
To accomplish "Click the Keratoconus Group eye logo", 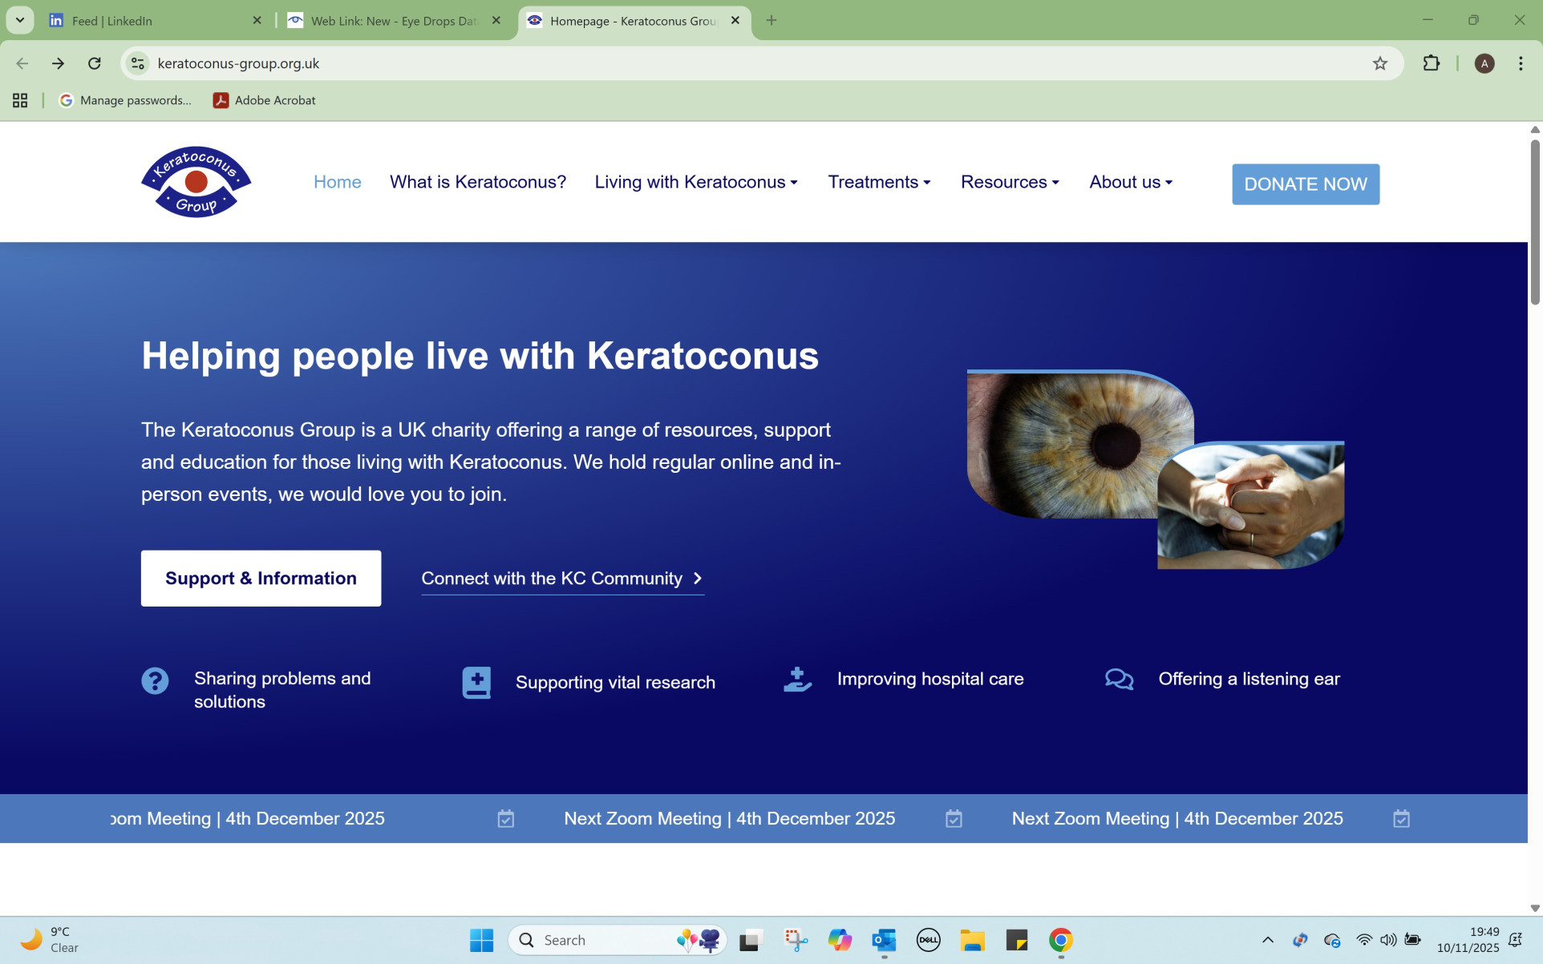I will point(196,182).
